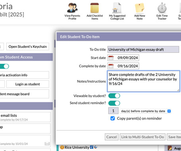Open email lists to-do item
The height and width of the screenshot is (151, 181).
tap(25, 117)
